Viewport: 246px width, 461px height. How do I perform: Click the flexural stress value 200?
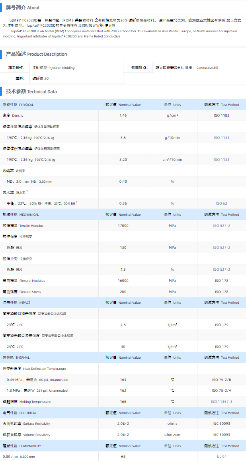pyautogui.click(x=123, y=292)
